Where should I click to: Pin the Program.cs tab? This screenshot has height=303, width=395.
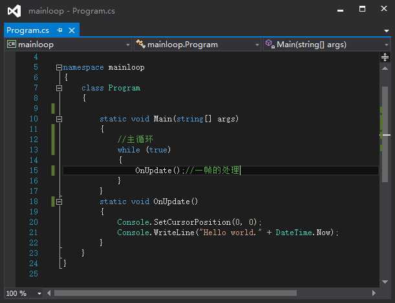pyautogui.click(x=59, y=30)
